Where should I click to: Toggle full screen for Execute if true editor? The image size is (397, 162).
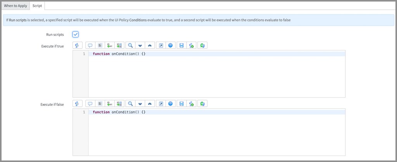coord(161,46)
